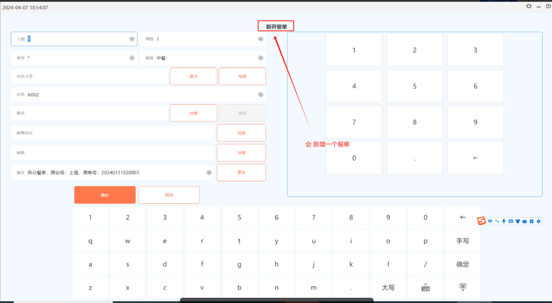Expand more options with the 更多 button
Screen dimensions: 552x303
[241, 173]
